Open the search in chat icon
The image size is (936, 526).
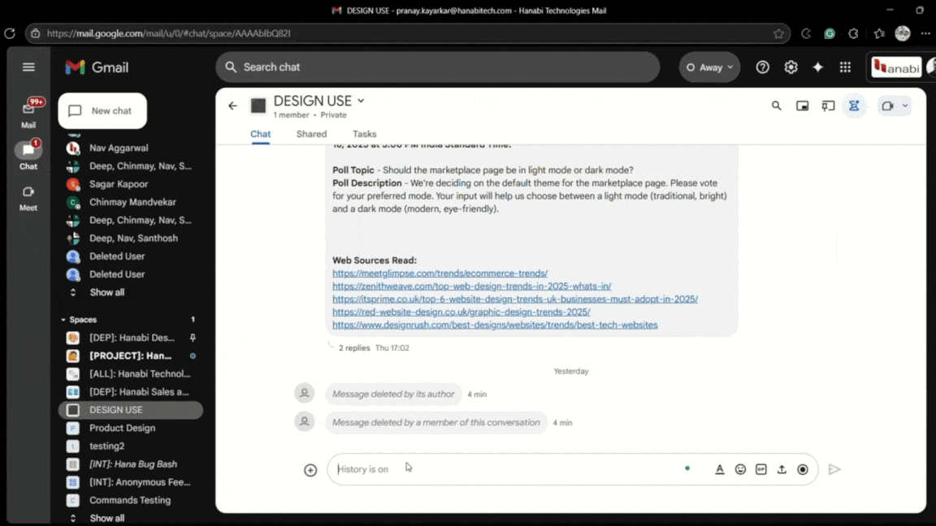(x=776, y=106)
